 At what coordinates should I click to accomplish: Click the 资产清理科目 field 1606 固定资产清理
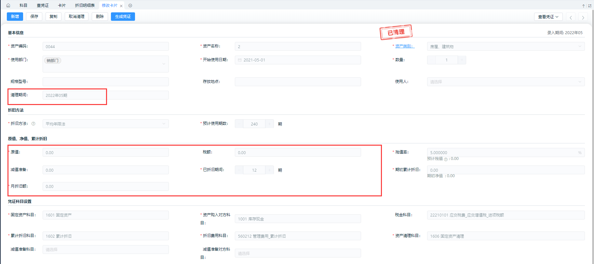[x=506, y=236]
